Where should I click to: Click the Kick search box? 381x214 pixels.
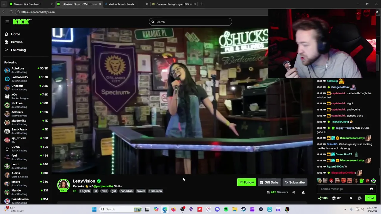pos(190,22)
